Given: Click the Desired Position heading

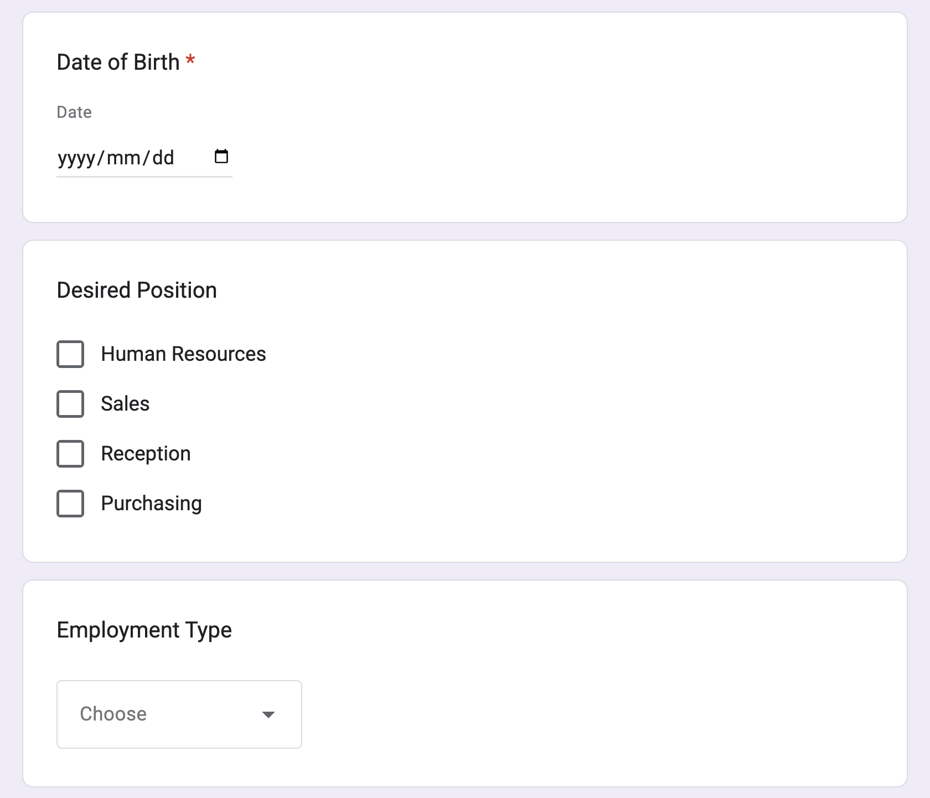Looking at the screenshot, I should click(x=136, y=290).
